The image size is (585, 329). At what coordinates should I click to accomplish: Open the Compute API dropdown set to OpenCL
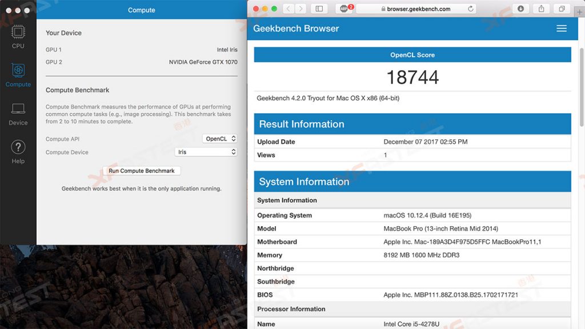tap(220, 139)
